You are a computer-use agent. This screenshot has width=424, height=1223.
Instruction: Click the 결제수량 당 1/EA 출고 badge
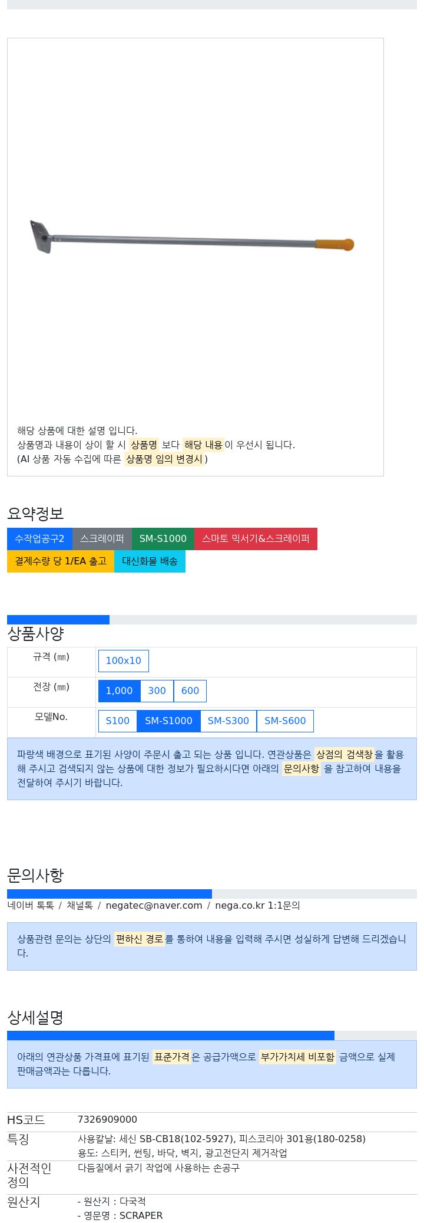pos(61,561)
